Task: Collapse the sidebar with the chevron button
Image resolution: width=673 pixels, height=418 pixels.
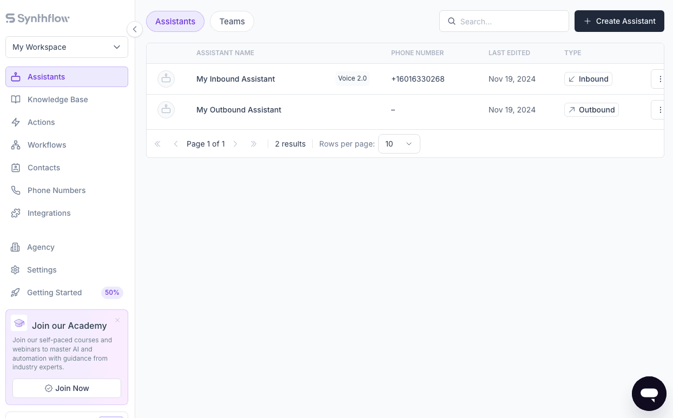Action: pos(134,29)
